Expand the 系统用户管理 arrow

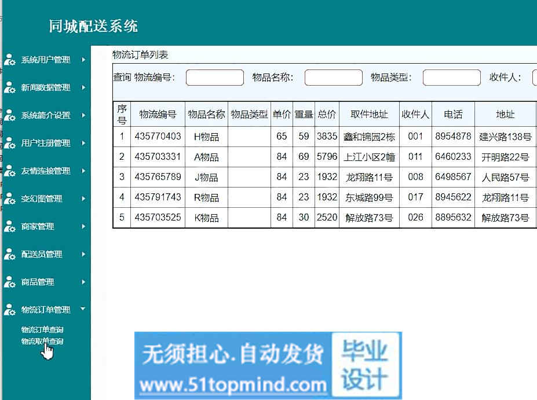click(x=83, y=60)
